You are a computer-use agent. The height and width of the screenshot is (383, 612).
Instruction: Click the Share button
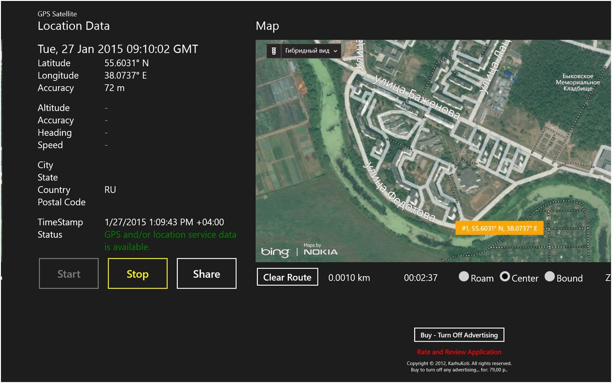tap(206, 274)
